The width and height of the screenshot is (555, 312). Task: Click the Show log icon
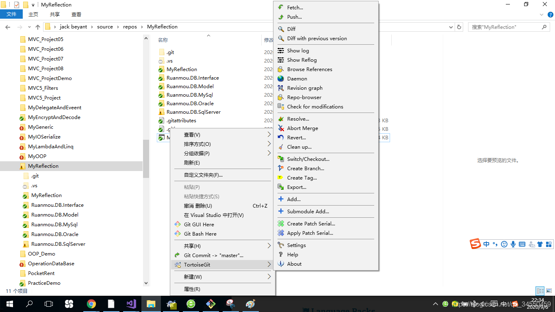(x=281, y=50)
